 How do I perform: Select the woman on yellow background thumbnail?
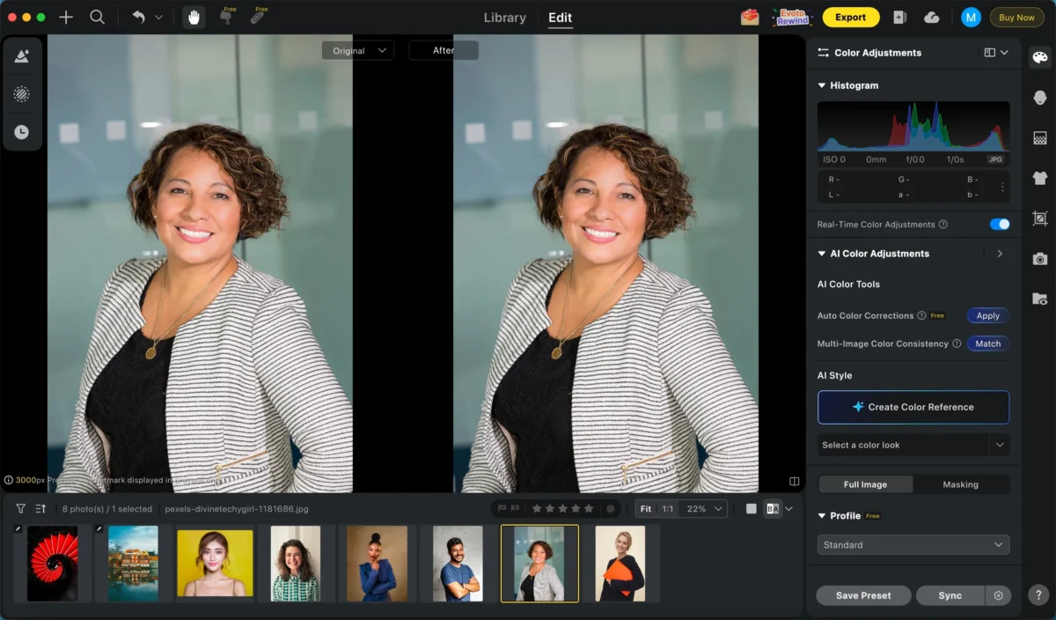pos(215,564)
